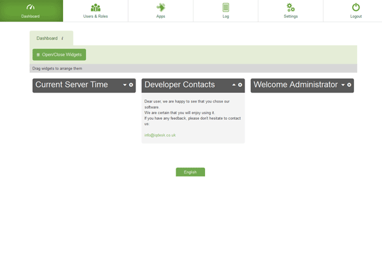Image resolution: width=382 pixels, height=255 pixels.
Task: Open the Settings gears icon
Action: [290, 8]
